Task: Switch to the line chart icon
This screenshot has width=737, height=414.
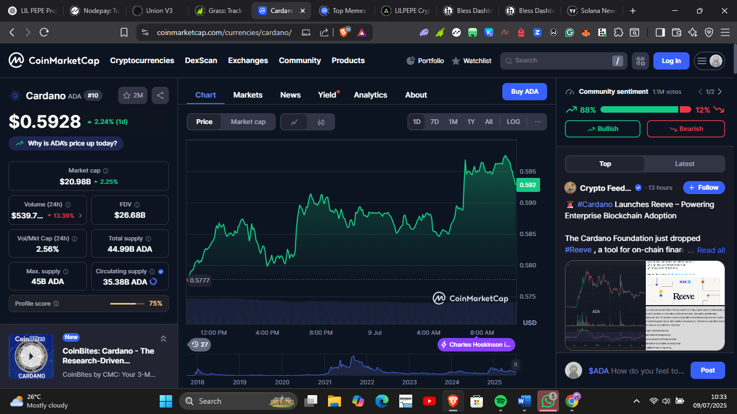Action: coord(294,122)
